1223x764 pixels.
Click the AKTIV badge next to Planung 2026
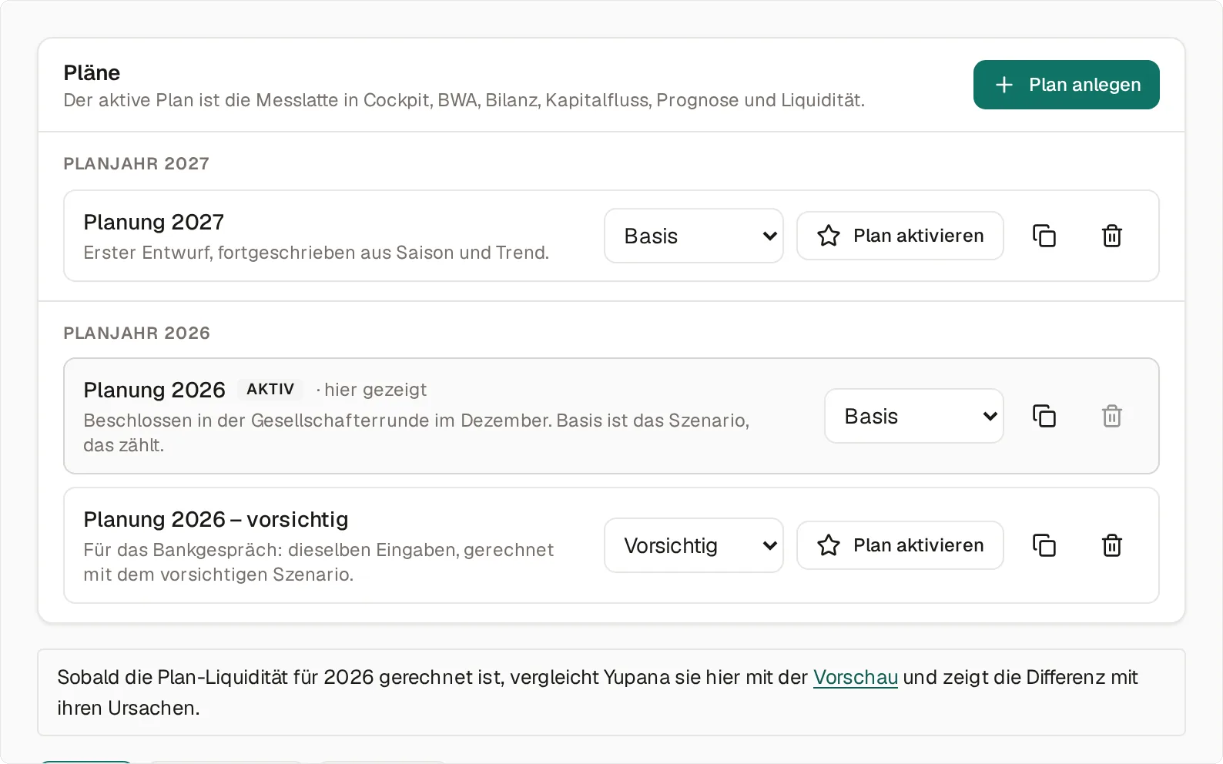[x=270, y=390]
